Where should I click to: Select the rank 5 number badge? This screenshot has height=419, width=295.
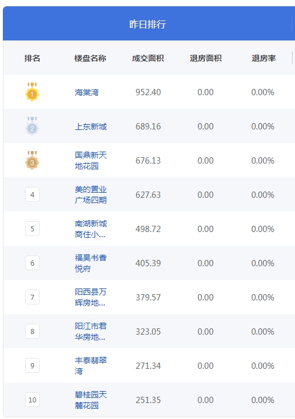(x=32, y=229)
